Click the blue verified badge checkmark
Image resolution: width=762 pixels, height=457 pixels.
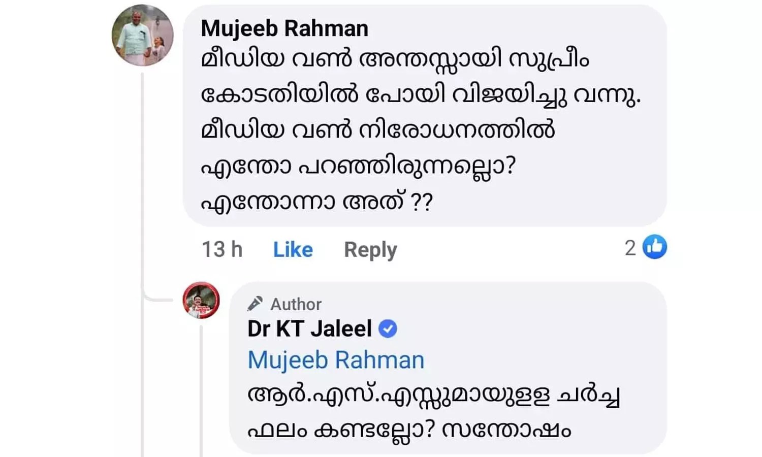point(388,329)
